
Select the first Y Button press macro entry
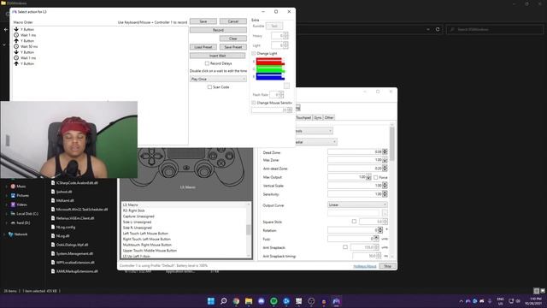26,29
